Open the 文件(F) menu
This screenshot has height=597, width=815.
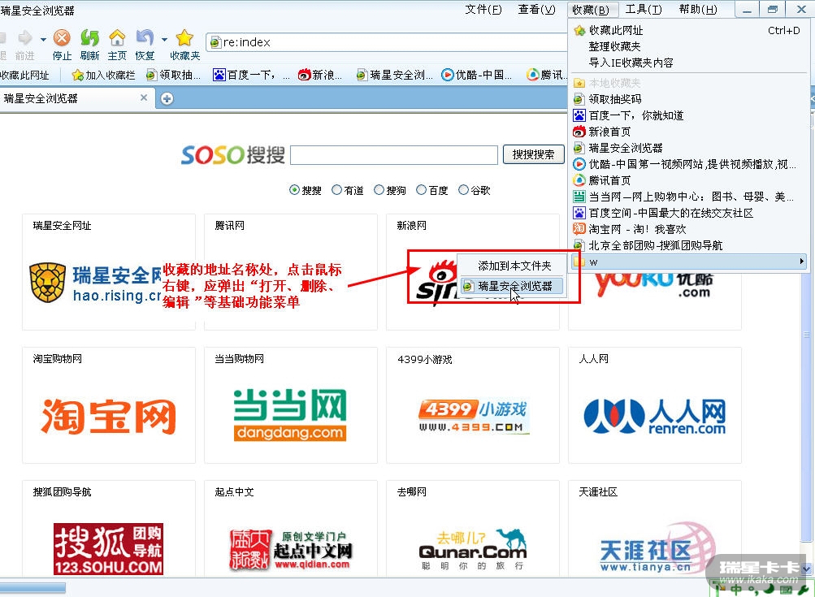coord(483,10)
